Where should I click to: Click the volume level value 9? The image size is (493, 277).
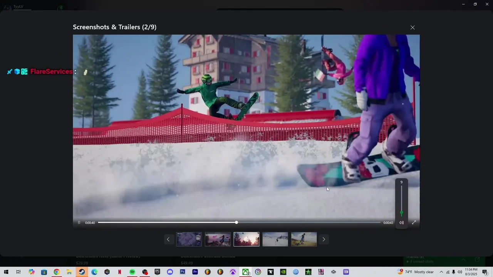pyautogui.click(x=401, y=182)
